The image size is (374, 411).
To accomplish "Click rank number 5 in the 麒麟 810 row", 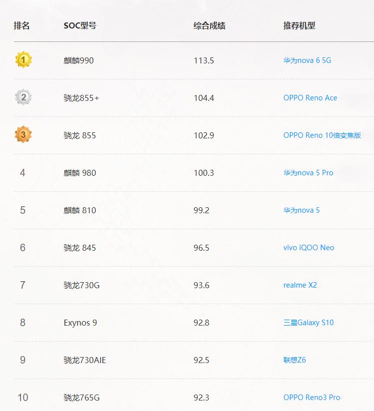I will (22, 210).
